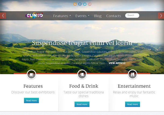Viewport: 164px width, 115px height.
Task: Advance slider using the right arrow
Action: point(161,16)
